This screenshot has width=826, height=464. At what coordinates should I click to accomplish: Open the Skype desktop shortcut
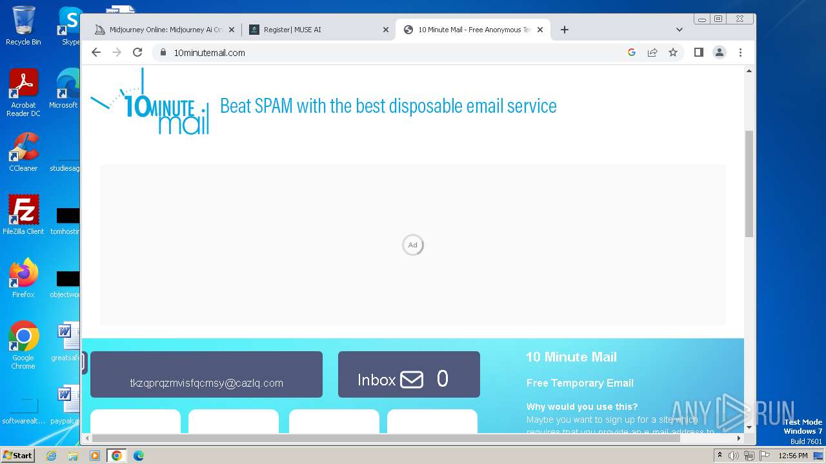coord(70,26)
